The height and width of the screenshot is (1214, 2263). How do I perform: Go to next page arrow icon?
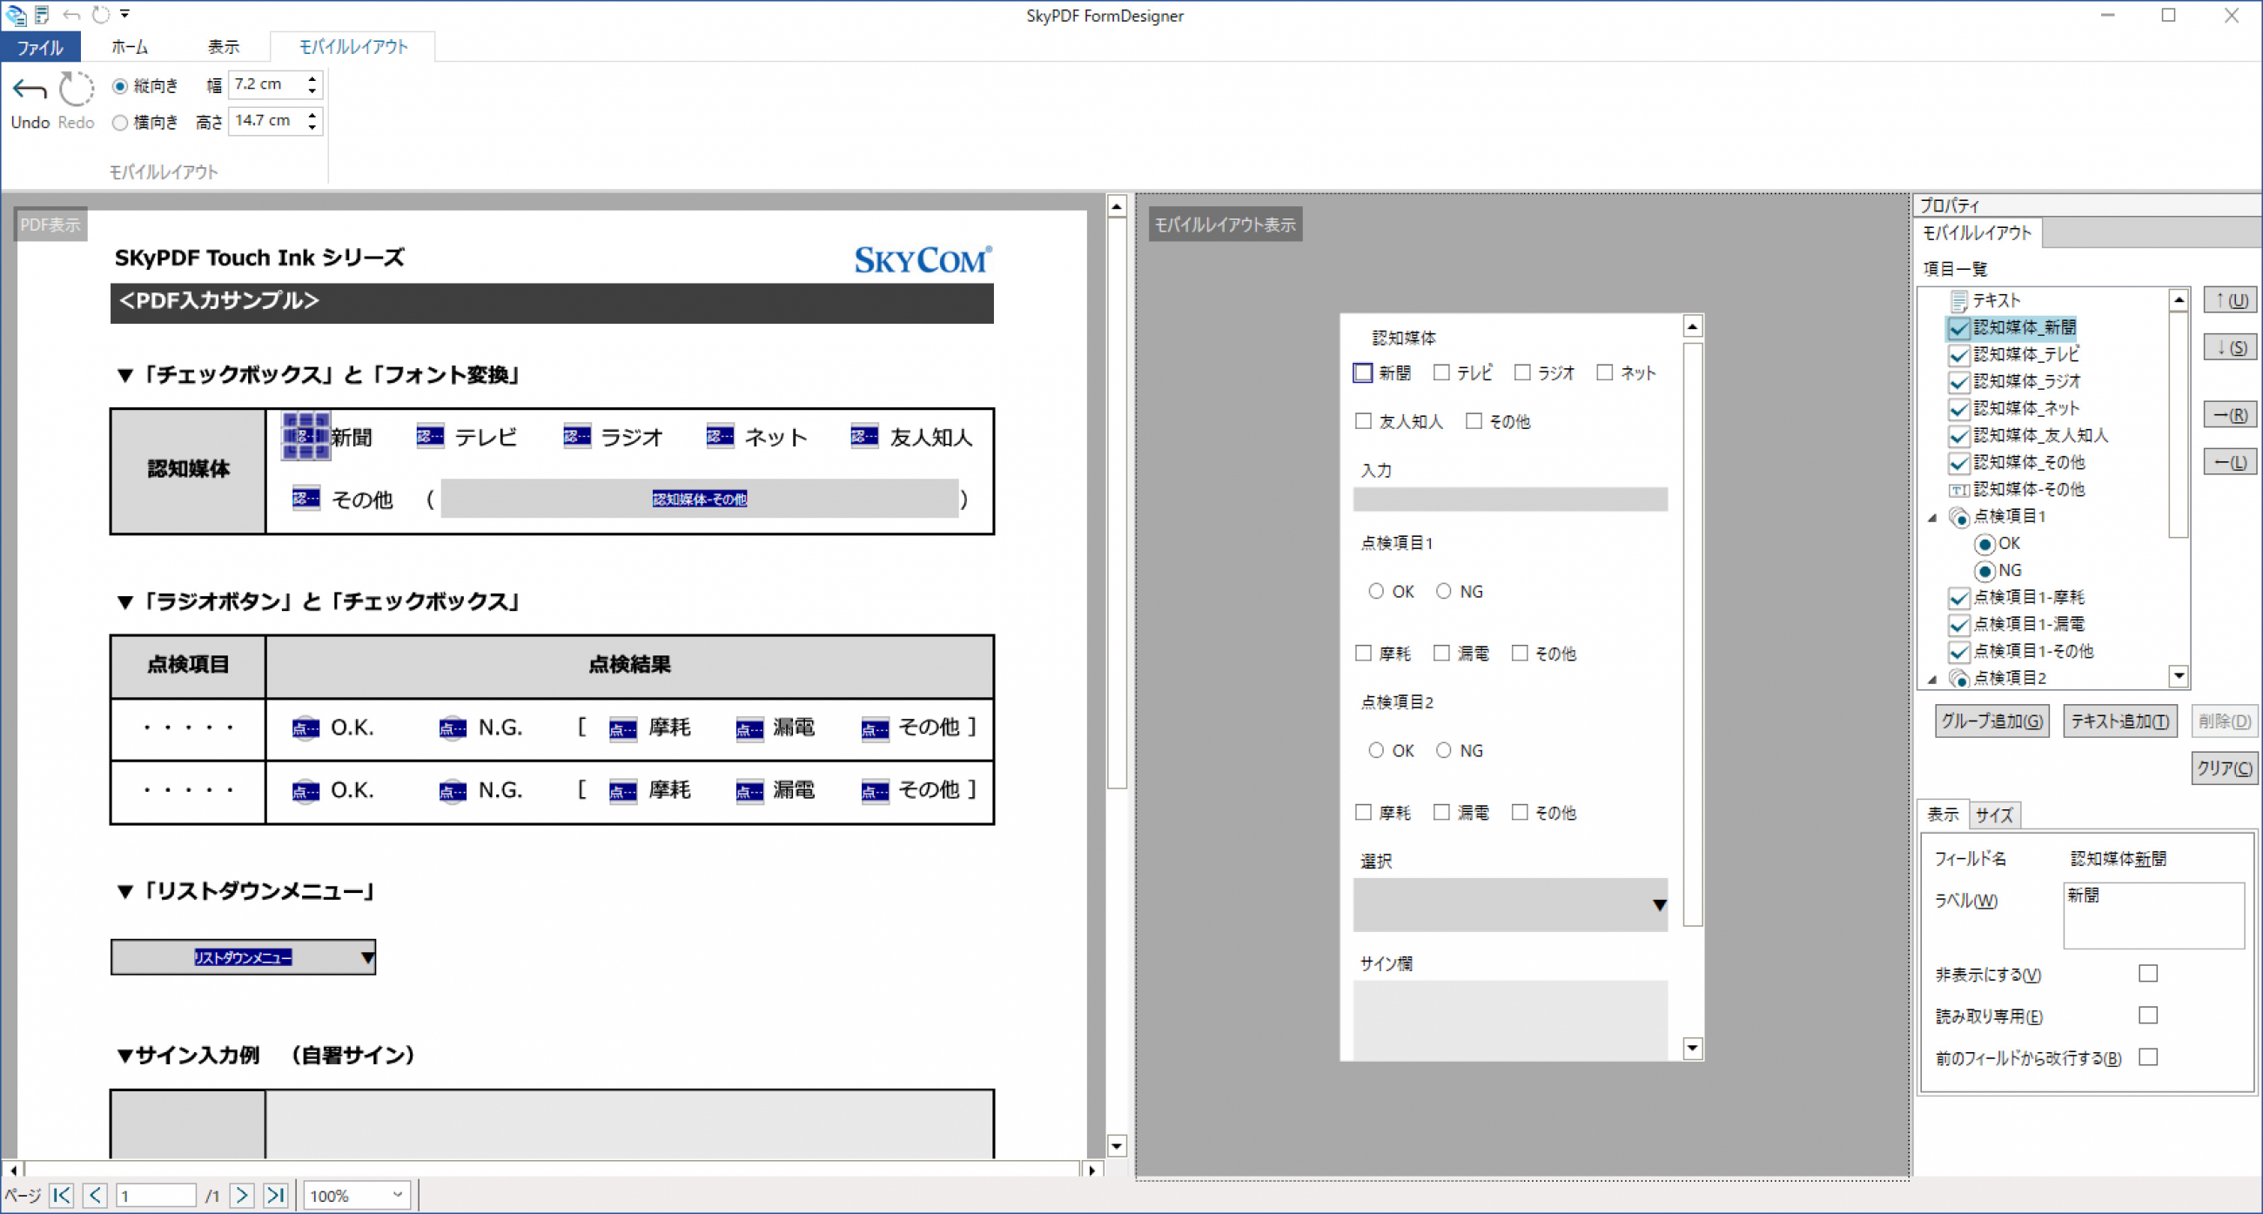(x=243, y=1195)
